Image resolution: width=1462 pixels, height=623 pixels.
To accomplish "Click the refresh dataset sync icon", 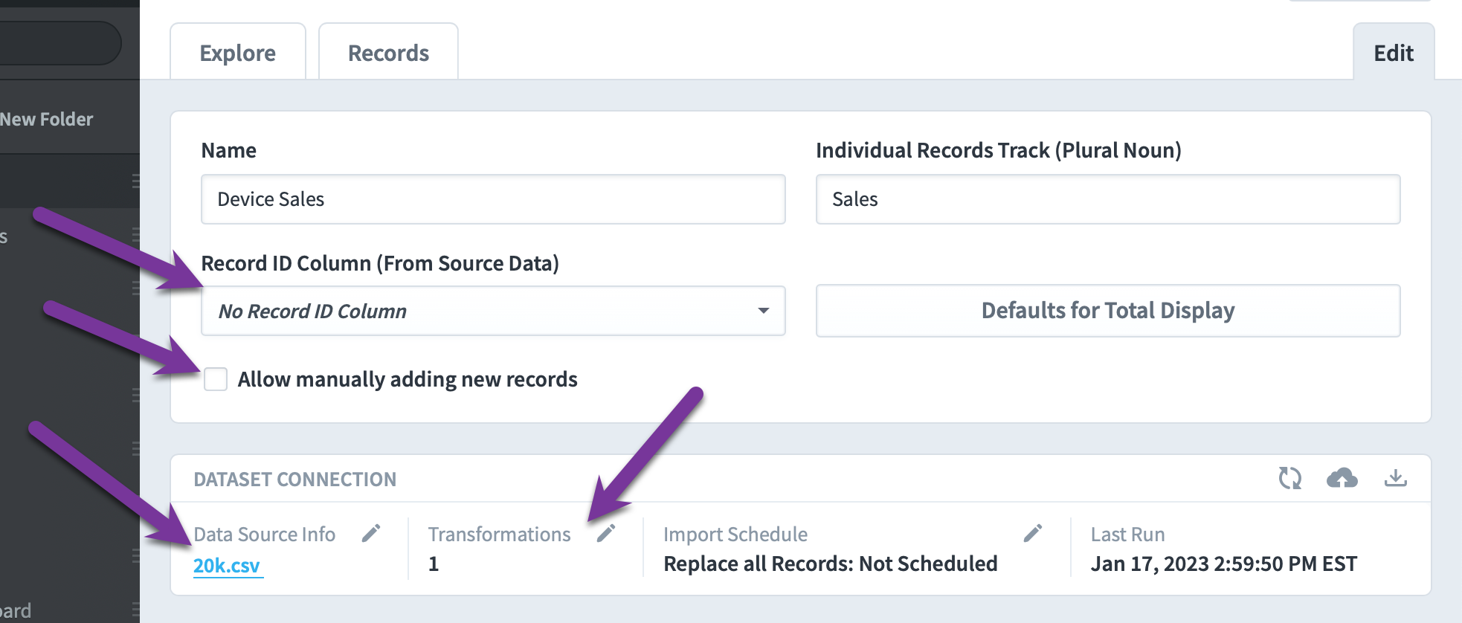I will point(1290,478).
